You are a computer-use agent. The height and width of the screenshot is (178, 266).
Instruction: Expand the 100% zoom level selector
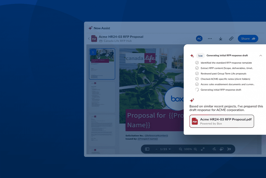pos(188,149)
